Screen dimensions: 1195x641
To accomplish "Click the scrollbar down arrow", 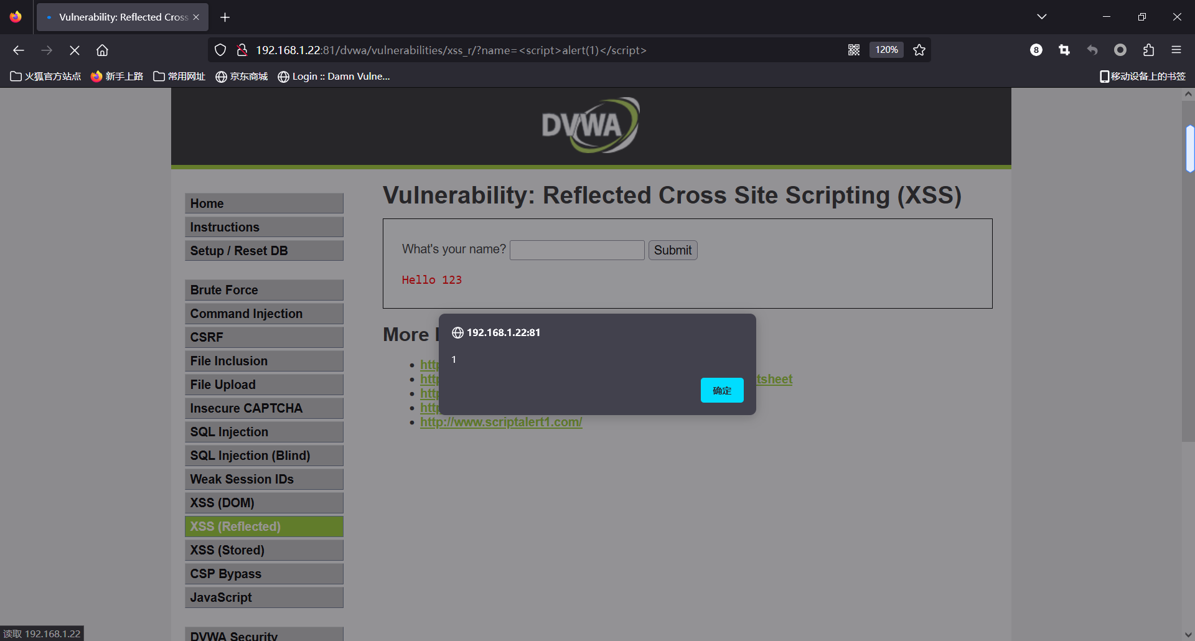I will coord(1188,634).
